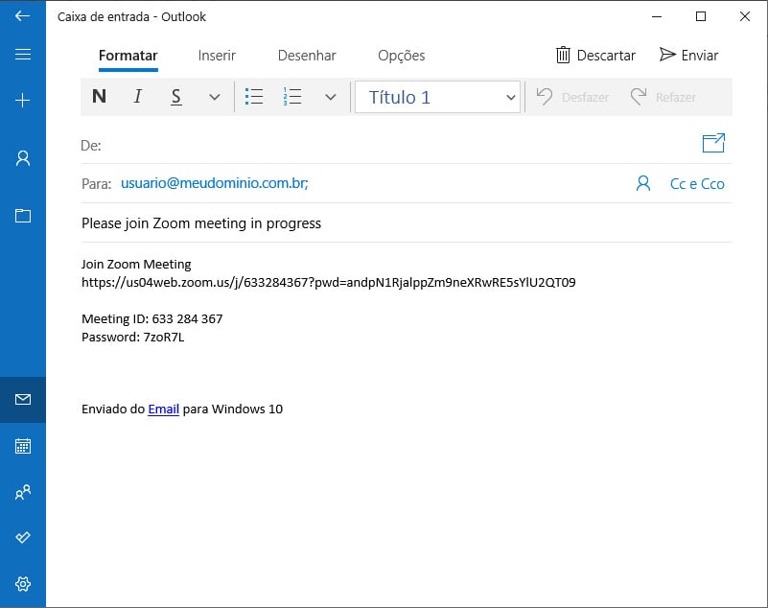Toggle bold formatting (N)
This screenshot has height=608, width=768.
coord(100,97)
